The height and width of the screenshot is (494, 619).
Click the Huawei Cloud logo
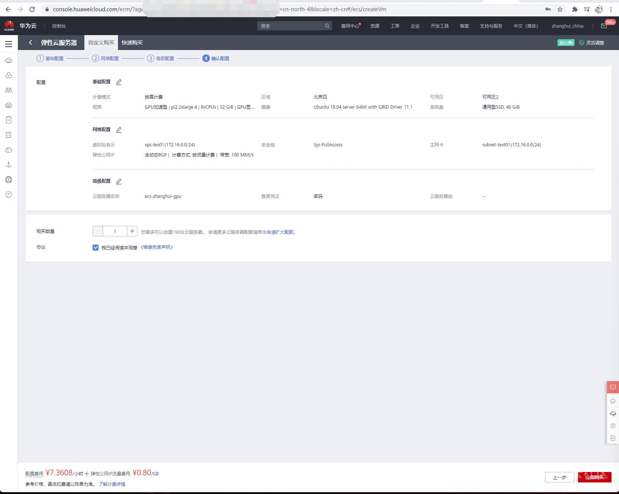click(x=9, y=26)
